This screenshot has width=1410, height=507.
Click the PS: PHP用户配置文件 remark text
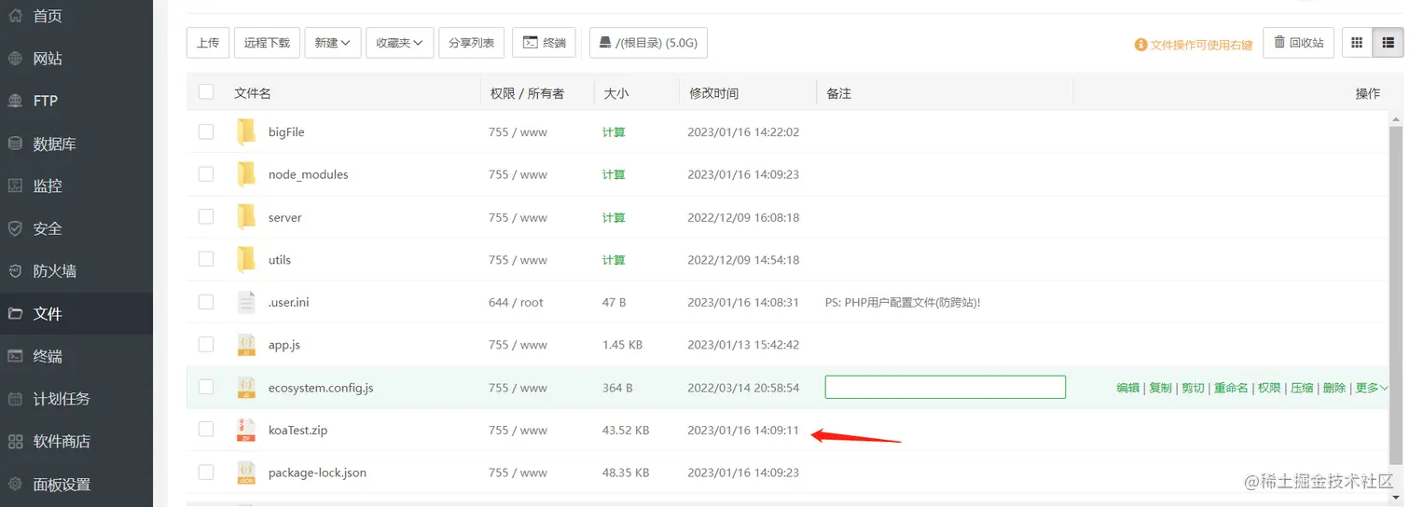[903, 302]
